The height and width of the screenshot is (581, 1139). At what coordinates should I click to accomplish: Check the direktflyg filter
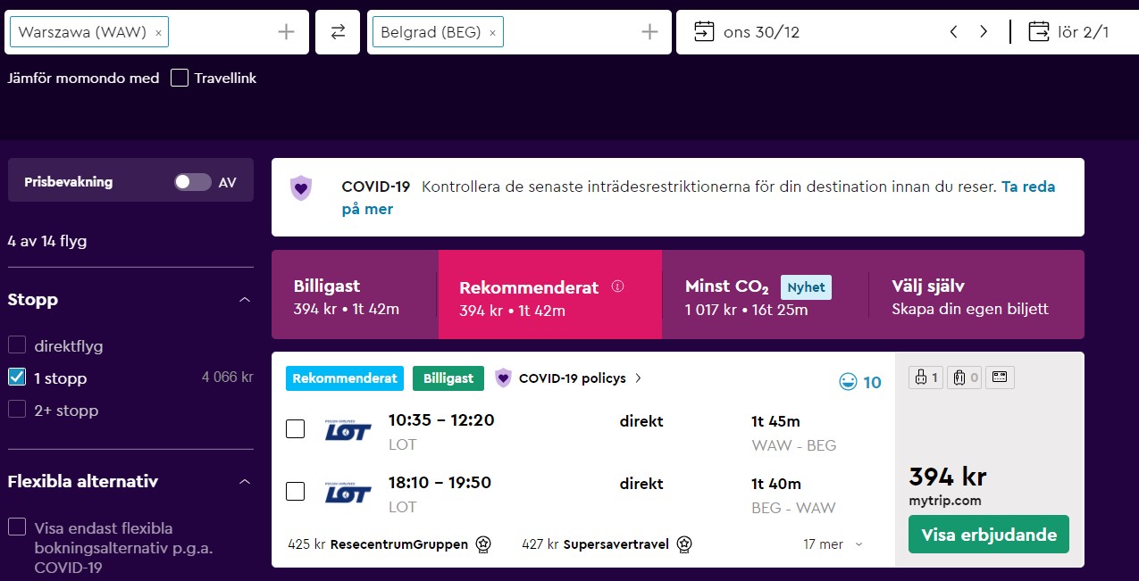(x=17, y=345)
